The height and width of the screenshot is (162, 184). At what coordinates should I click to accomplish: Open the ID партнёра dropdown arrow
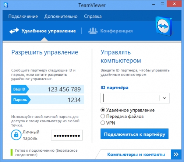(164, 98)
